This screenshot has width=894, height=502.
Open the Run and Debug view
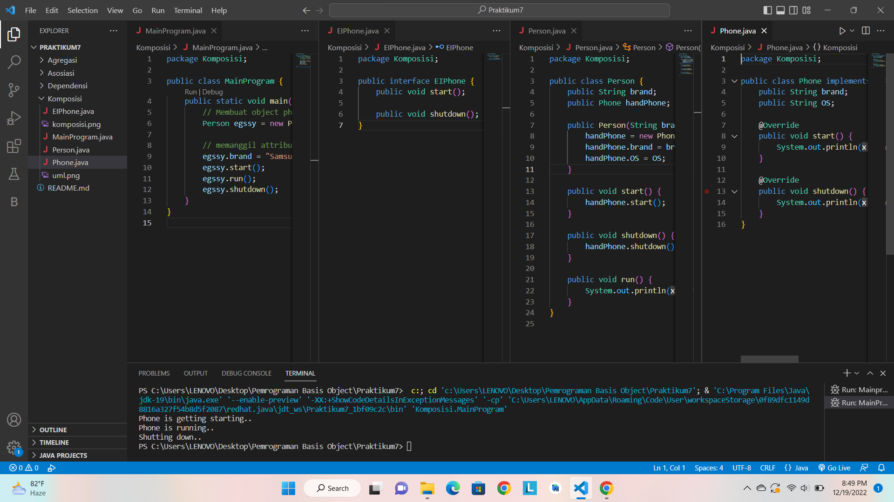pyautogui.click(x=14, y=118)
